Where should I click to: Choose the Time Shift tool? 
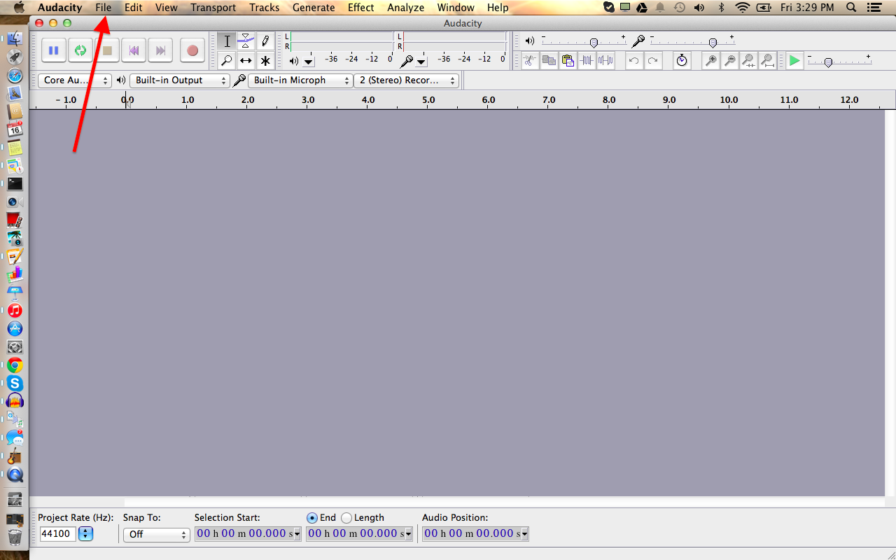tap(246, 60)
